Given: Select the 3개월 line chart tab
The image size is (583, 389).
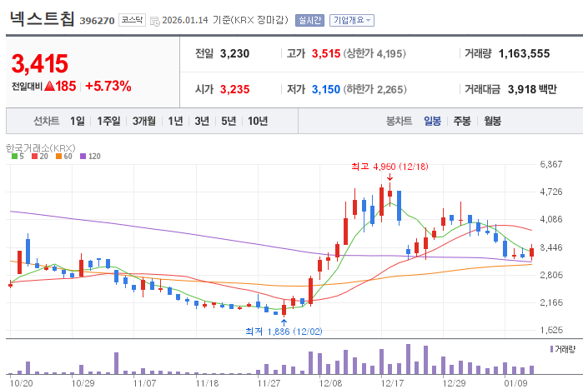Looking at the screenshot, I should (144, 121).
